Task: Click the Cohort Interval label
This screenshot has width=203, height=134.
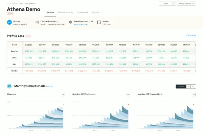Action: point(48,22)
